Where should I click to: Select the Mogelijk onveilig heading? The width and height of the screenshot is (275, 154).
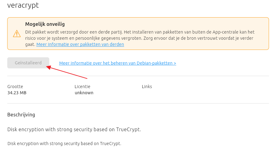[45, 24]
